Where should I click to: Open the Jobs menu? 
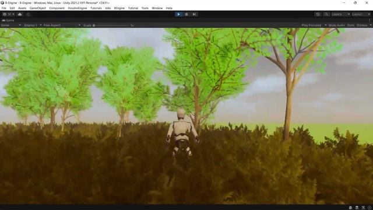pyautogui.click(x=108, y=8)
